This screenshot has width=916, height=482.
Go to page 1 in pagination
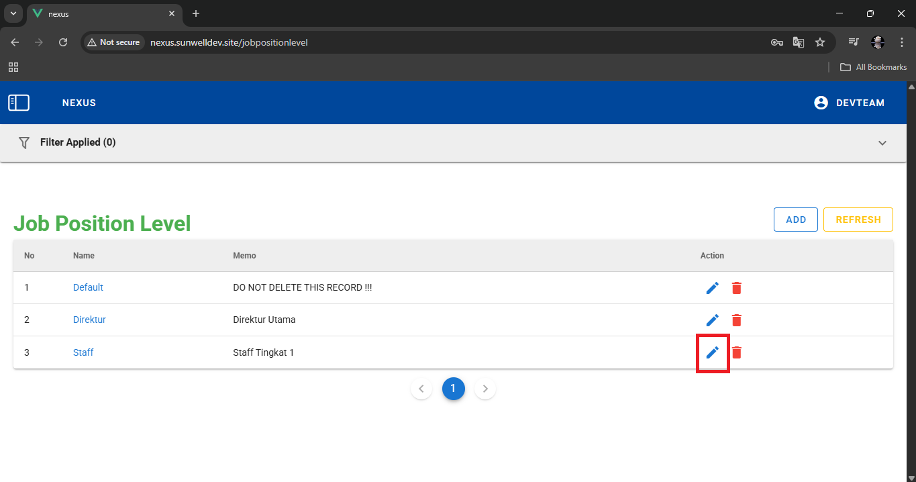pyautogui.click(x=453, y=388)
